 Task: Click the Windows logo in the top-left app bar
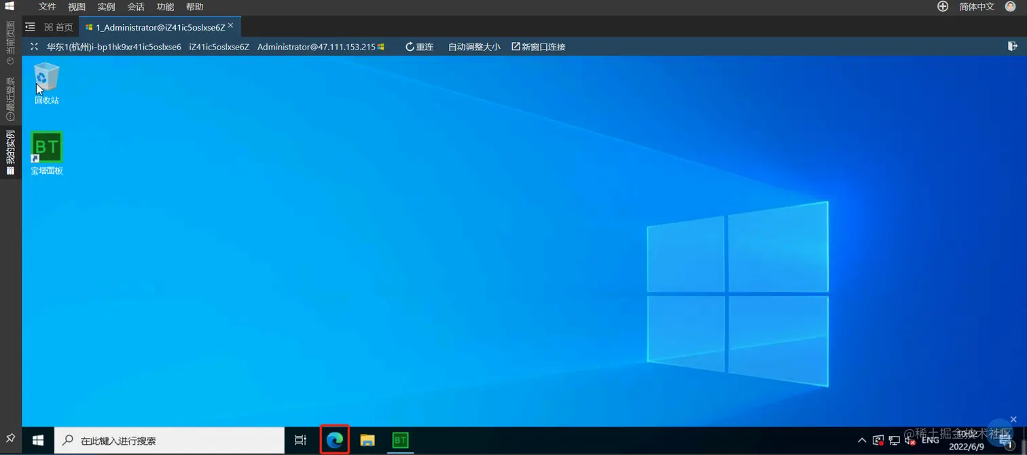[x=10, y=7]
